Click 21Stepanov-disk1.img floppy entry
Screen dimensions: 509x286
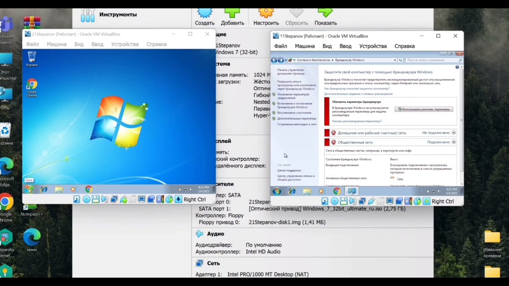coord(287,222)
